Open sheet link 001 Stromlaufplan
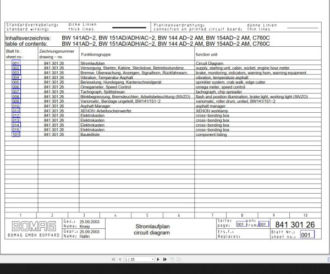Image resolution: width=330 pixels, height=274 pixels. [x=16, y=63]
